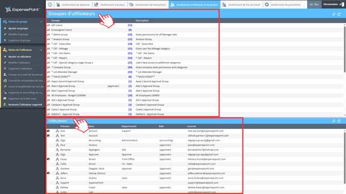Select Gestionnaire d'utilisateur et de groupe tab
Screen dimensions: 346x194
click(194, 5)
